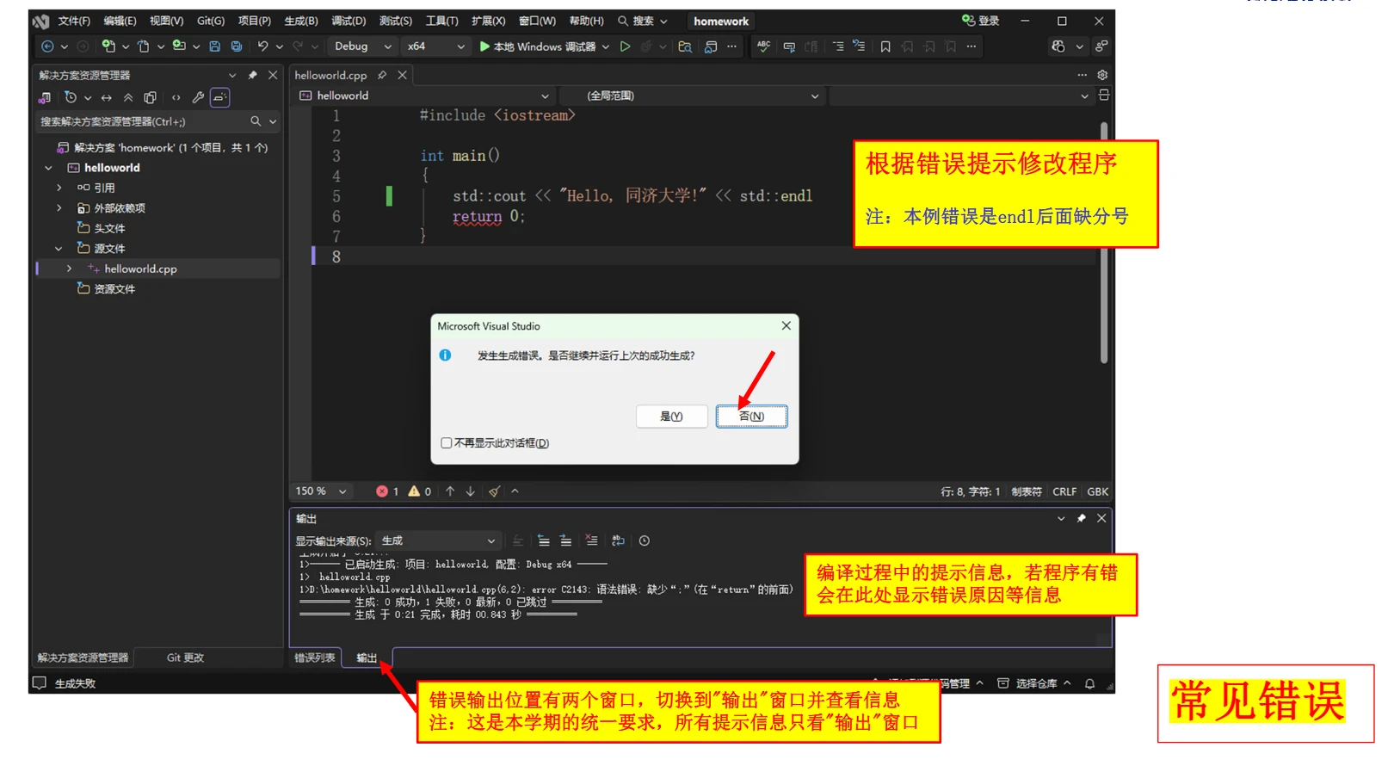Viewport: 1388px width, 772px height.
Task: Open the 工具(T) menu
Action: point(442,21)
